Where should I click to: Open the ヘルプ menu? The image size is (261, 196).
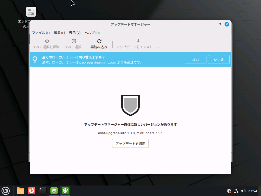point(92,33)
